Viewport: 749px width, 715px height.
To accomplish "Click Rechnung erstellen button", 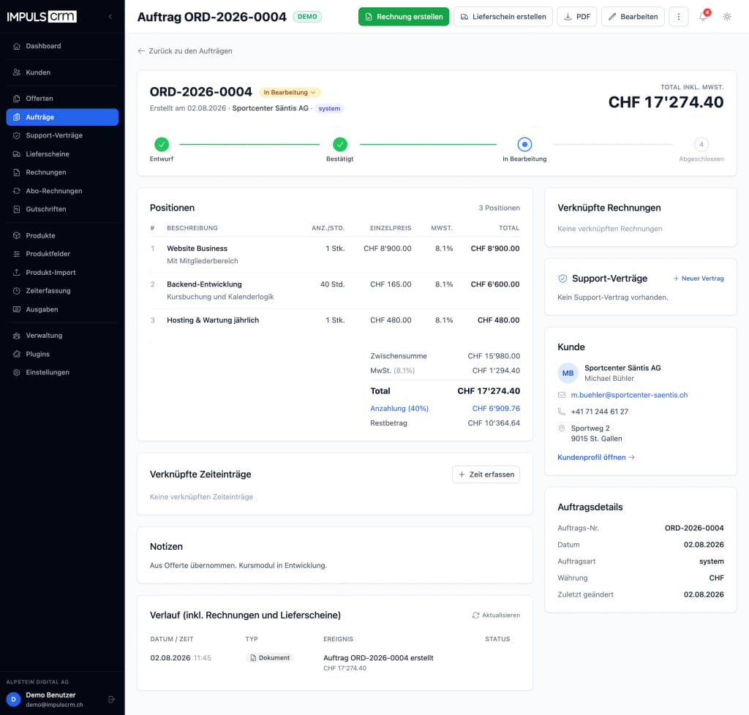I will [x=404, y=17].
